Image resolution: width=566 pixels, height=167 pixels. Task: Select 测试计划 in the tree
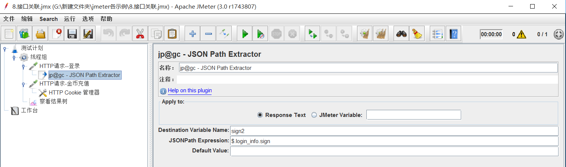tap(32, 48)
